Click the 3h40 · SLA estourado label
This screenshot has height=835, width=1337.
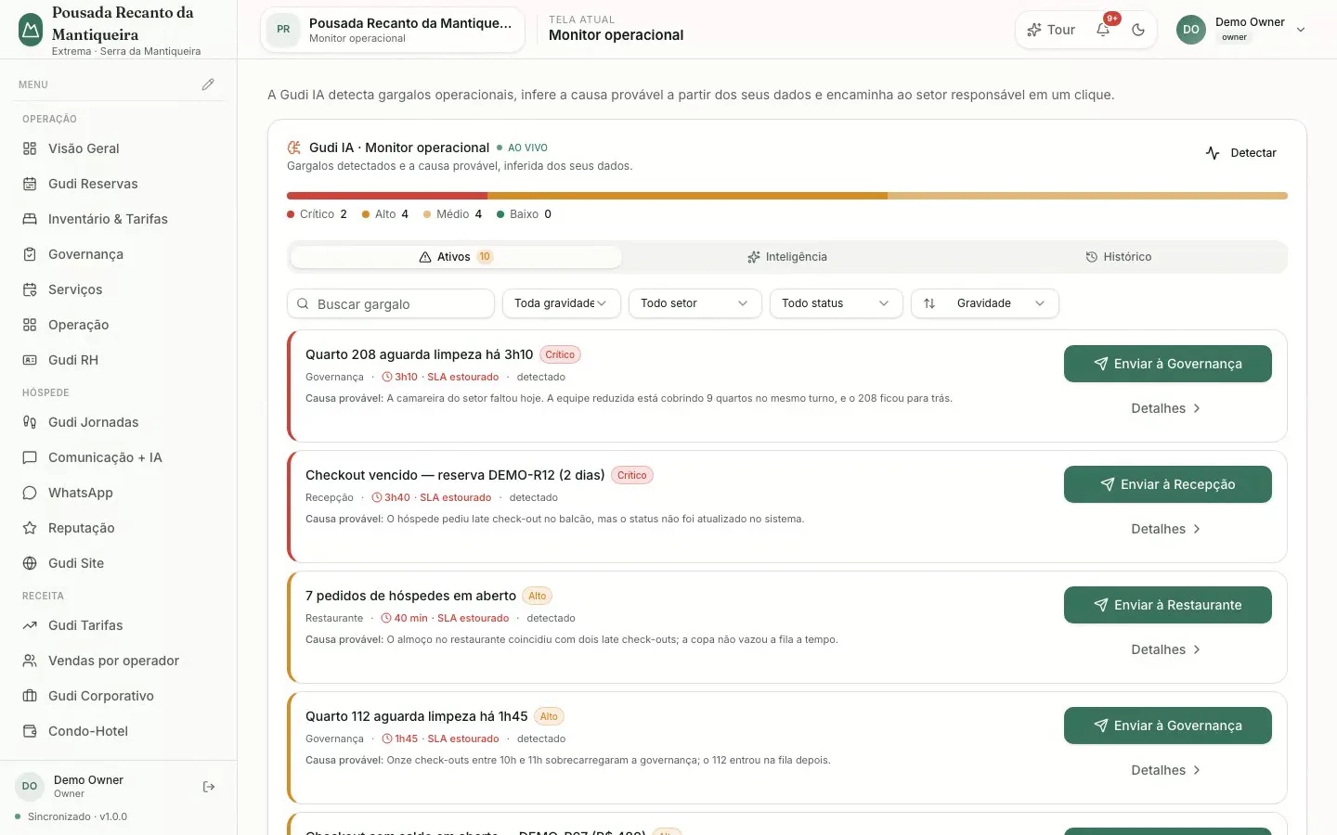[432, 497]
